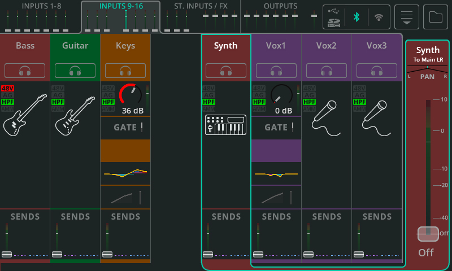This screenshot has height=271, width=452.
Task: Open the folder library button
Action: click(436, 17)
